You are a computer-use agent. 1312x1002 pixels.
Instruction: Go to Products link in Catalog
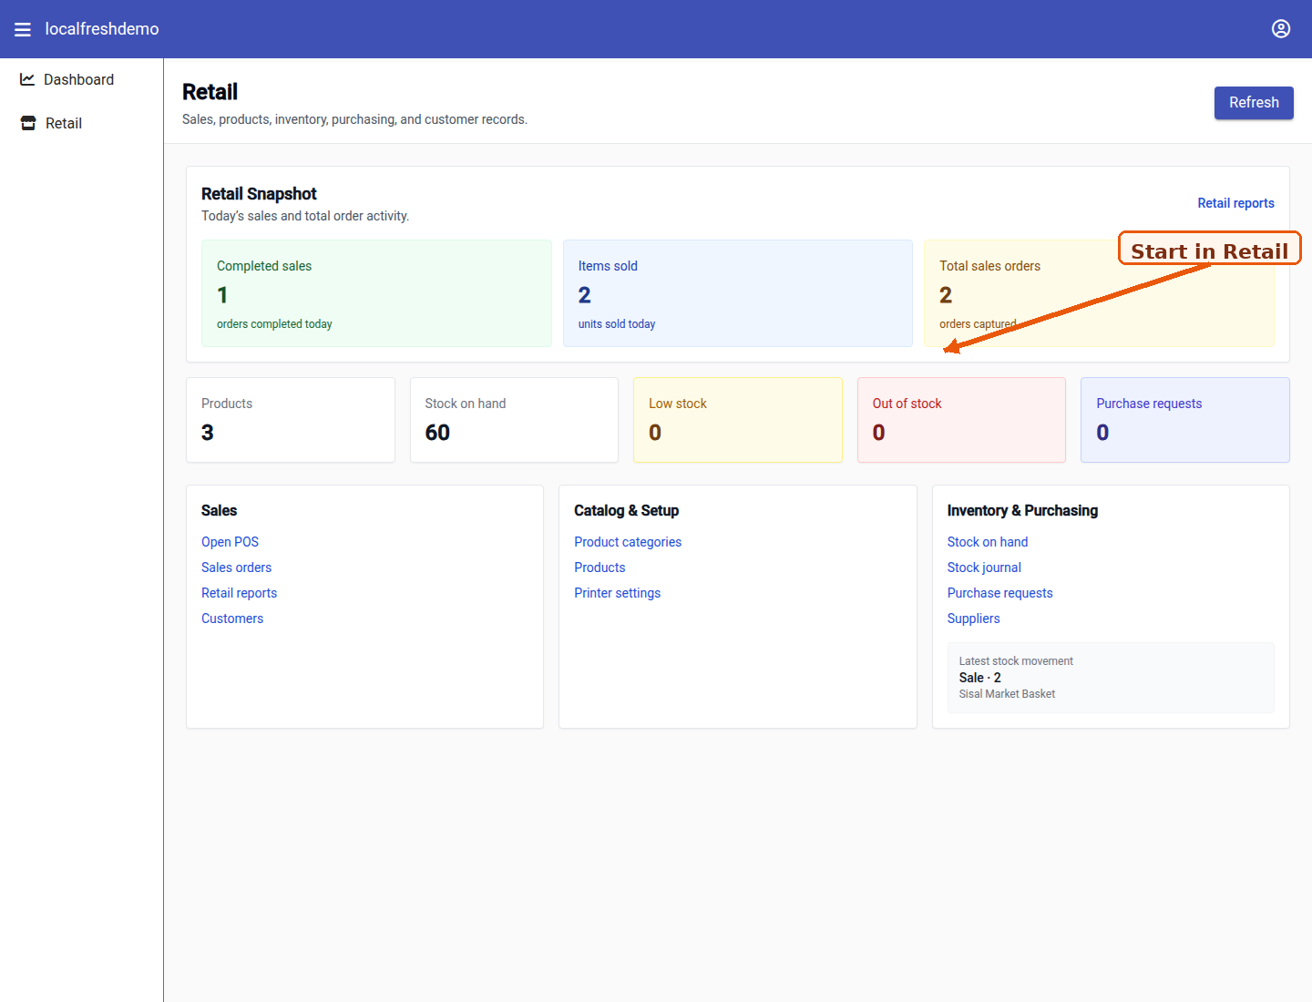pyautogui.click(x=600, y=567)
